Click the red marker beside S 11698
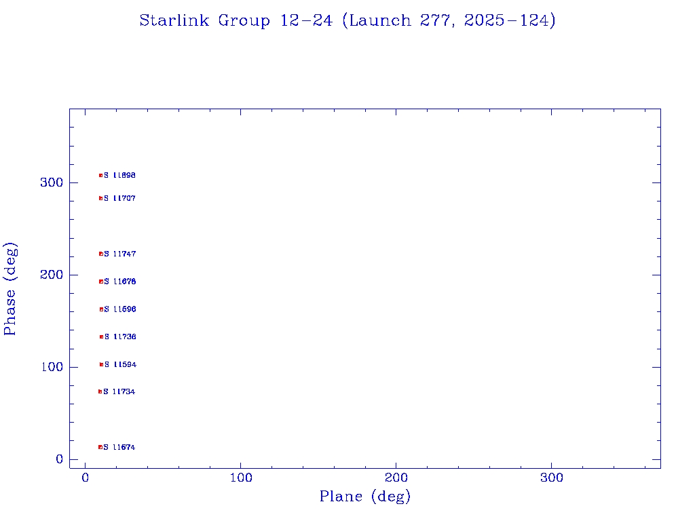Screen dimensions: 695x521 tap(100, 176)
